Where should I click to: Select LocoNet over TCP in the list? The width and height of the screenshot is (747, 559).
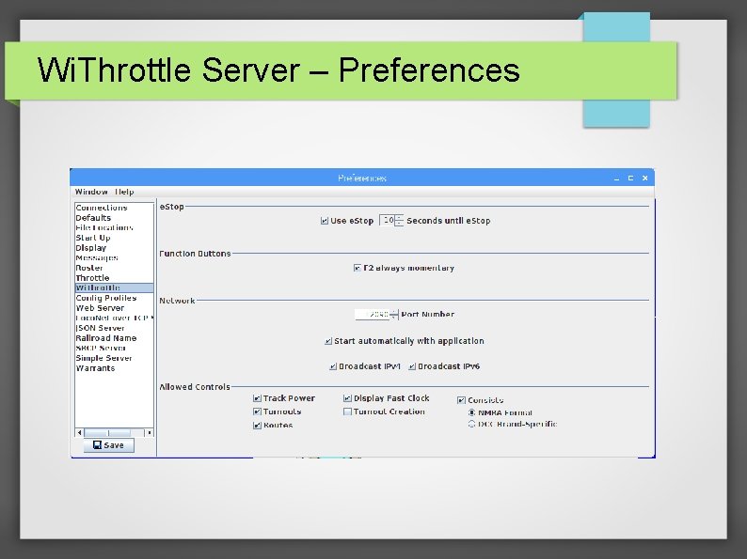pyautogui.click(x=115, y=318)
